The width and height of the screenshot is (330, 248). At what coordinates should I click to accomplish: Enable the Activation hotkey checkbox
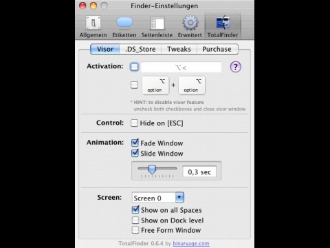[135, 67]
